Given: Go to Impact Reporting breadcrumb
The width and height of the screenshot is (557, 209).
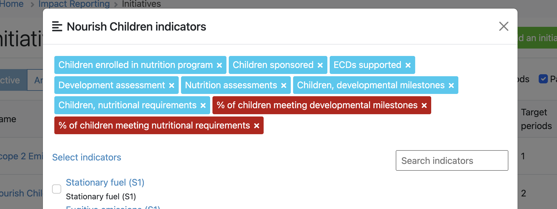Looking at the screenshot, I should click(74, 4).
